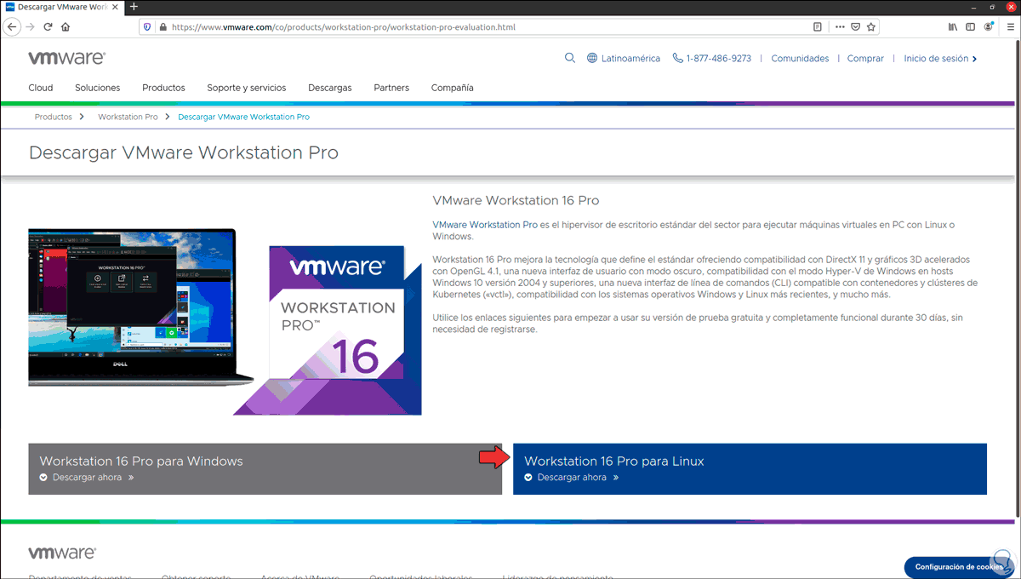Open the VMware Workstation Pro text link
Image resolution: width=1021 pixels, height=579 pixels.
[485, 225]
